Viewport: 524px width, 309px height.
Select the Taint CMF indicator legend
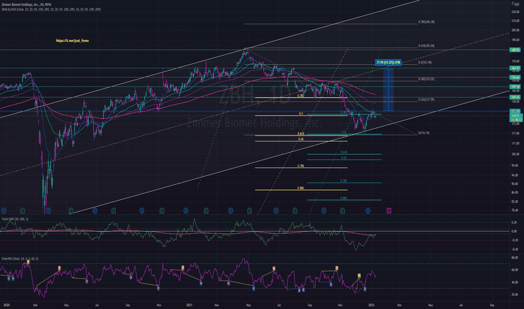[15, 219]
